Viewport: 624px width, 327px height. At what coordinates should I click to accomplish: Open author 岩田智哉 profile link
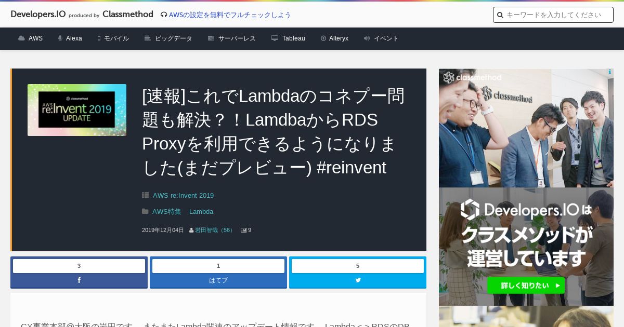coord(215,230)
